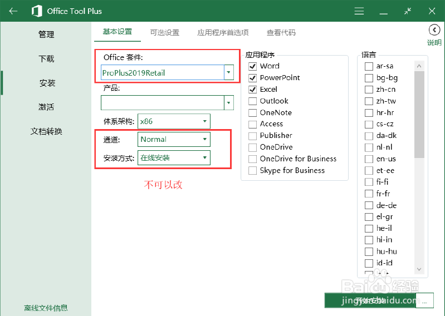Uncheck the Word checkbox
Viewport: 445px width, 316px height.
(253, 66)
